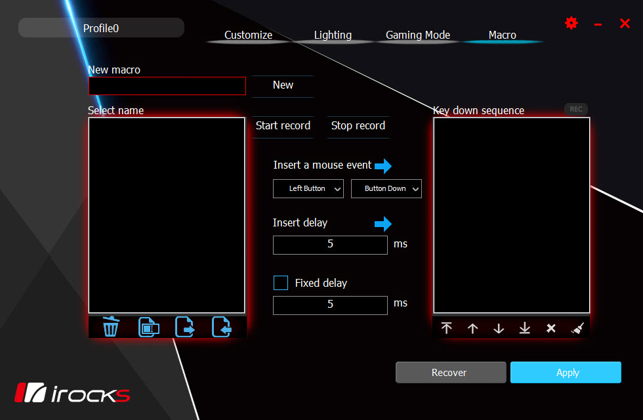This screenshot has width=643, height=420.
Task: Click the rename macro icon
Action: coord(148,327)
